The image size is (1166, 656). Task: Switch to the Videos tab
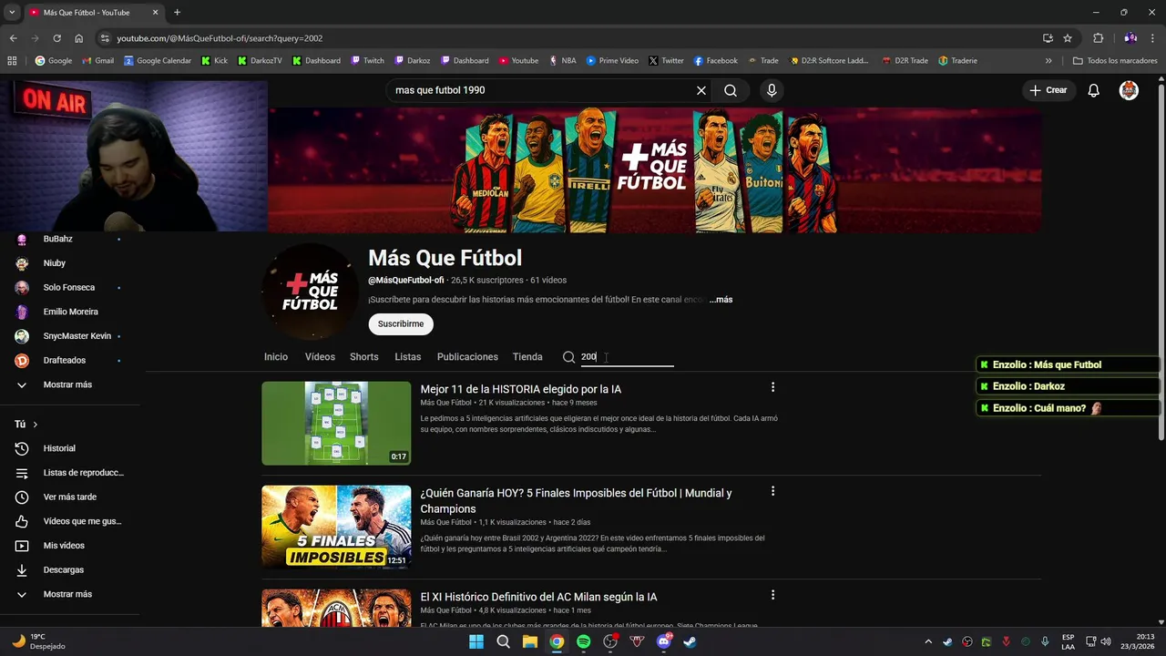click(x=320, y=357)
